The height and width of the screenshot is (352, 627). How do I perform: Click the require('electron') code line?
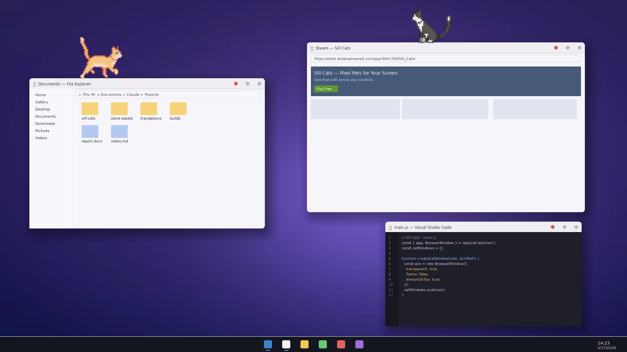(x=449, y=243)
